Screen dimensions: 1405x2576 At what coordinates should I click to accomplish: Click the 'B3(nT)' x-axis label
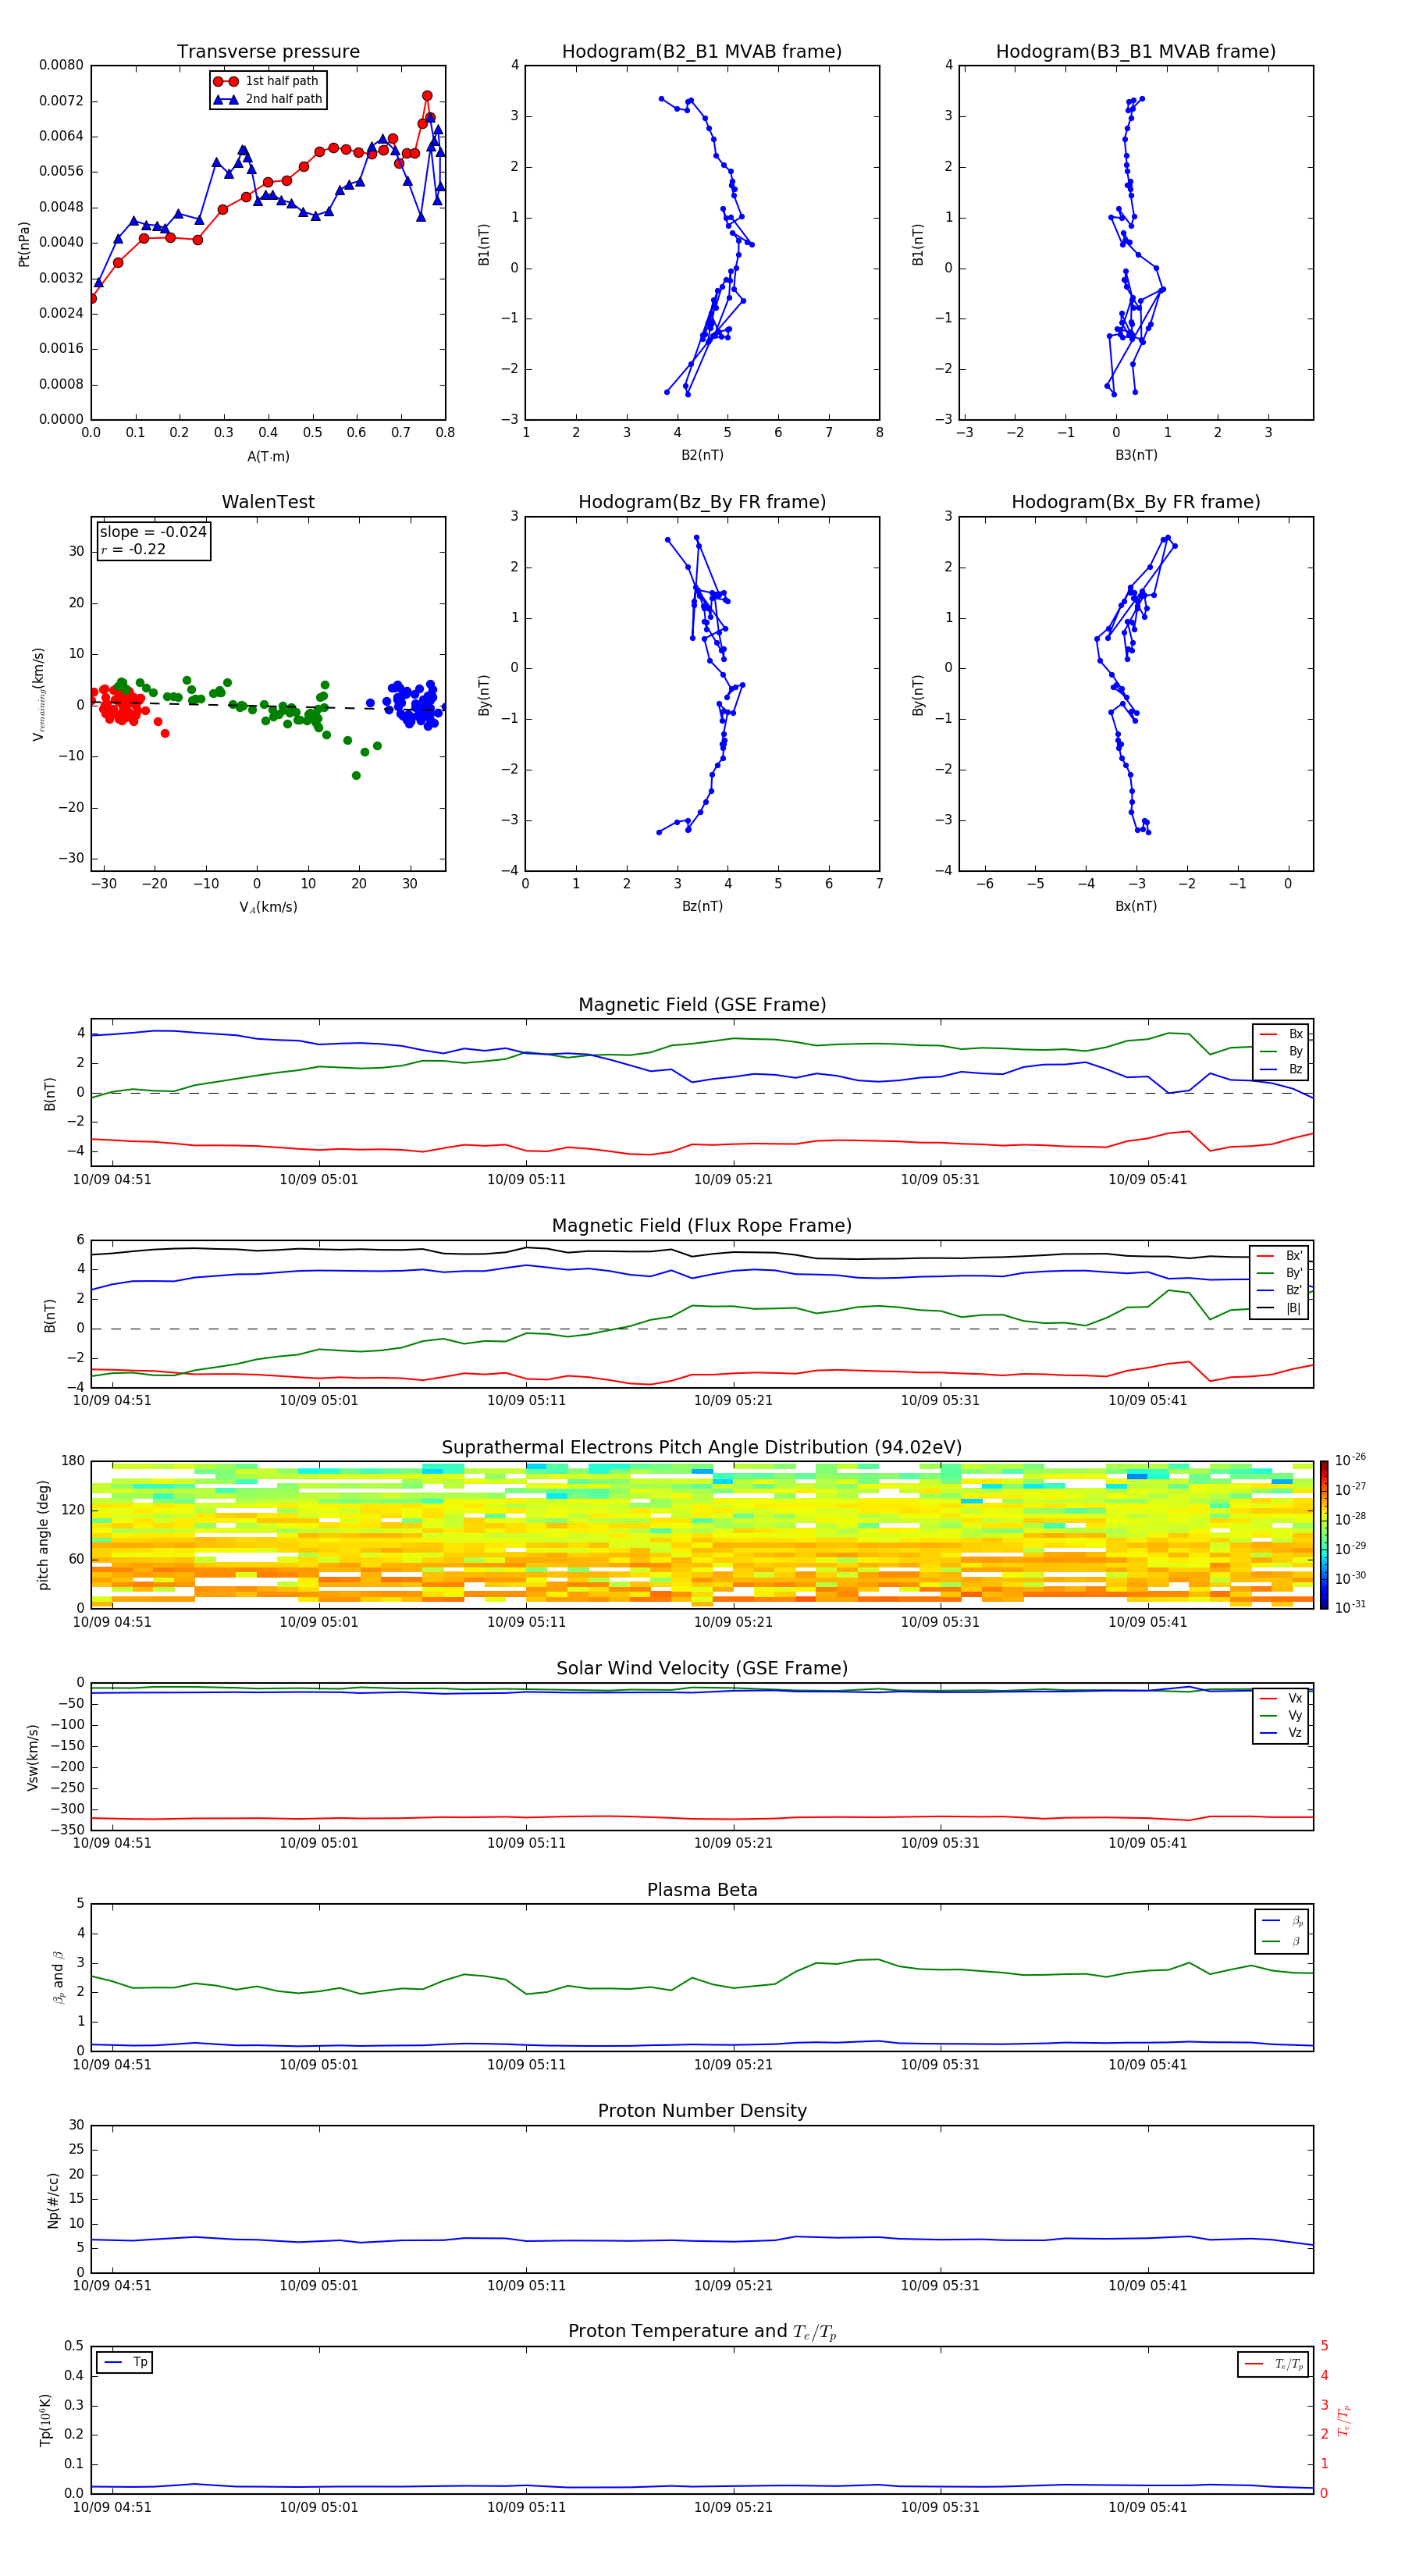[1136, 455]
